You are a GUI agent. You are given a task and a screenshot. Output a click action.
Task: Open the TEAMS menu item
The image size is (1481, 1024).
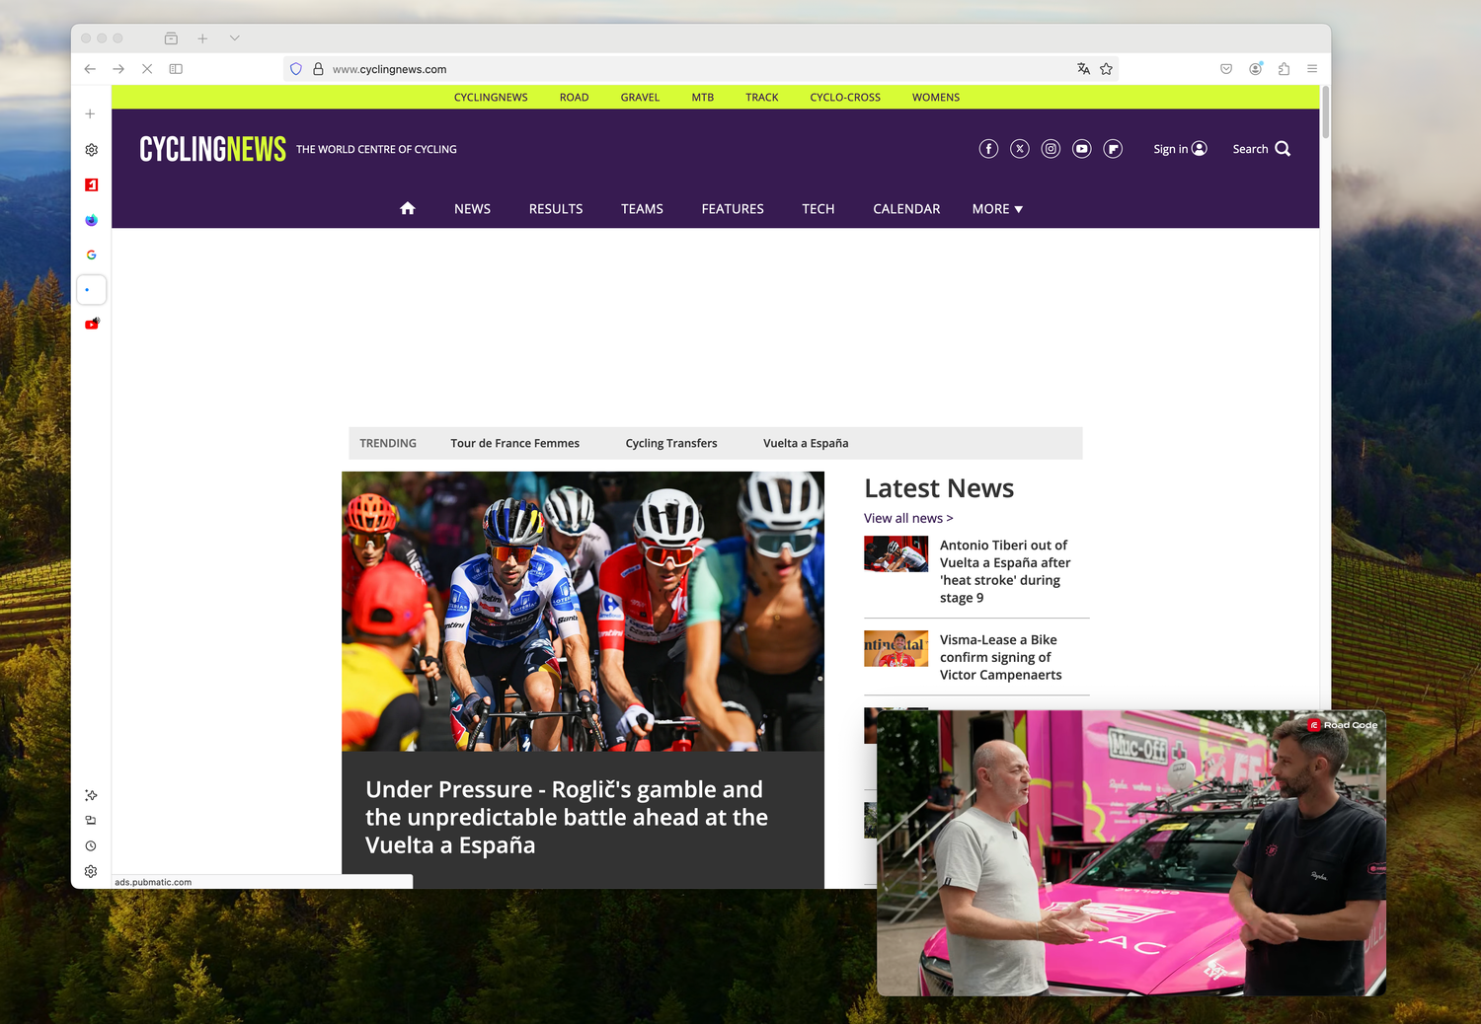pyautogui.click(x=642, y=209)
